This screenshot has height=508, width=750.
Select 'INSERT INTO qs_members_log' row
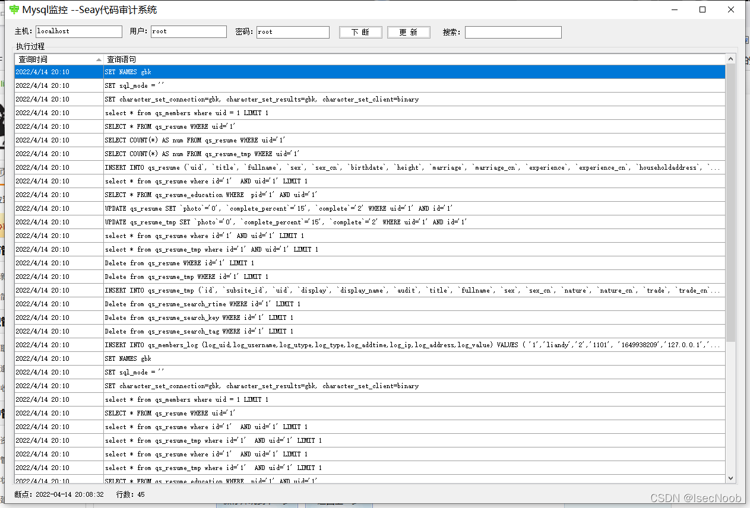pyautogui.click(x=370, y=345)
